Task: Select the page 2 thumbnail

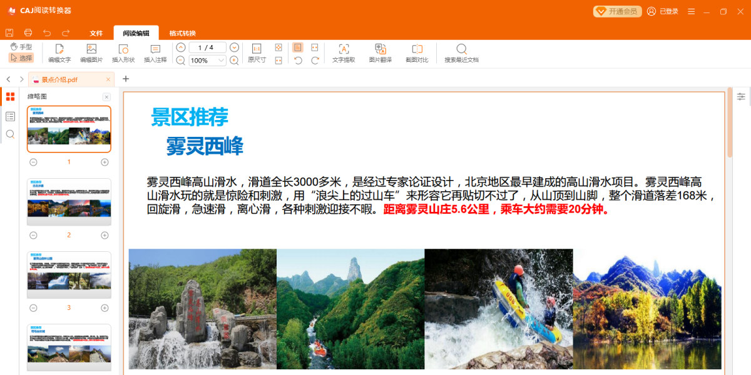Action: [x=69, y=202]
